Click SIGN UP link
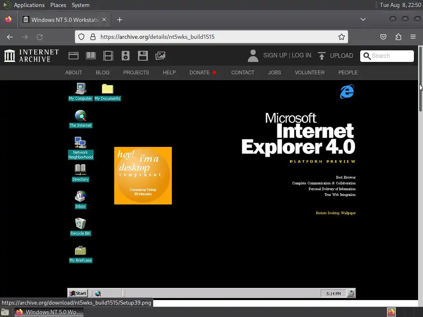The height and width of the screenshot is (317, 423). [275, 55]
